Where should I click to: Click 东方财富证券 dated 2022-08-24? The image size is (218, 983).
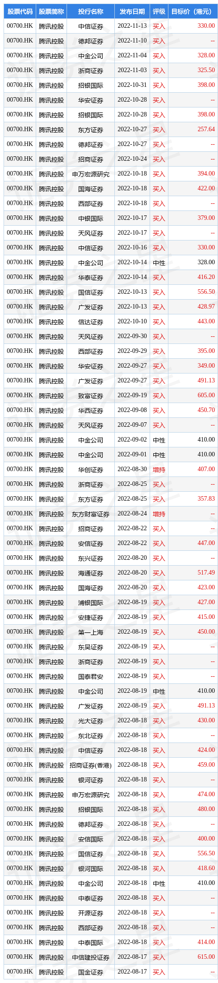(x=91, y=514)
